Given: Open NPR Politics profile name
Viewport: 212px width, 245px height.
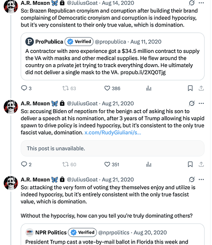Looking at the screenshot, I should (51, 232).
